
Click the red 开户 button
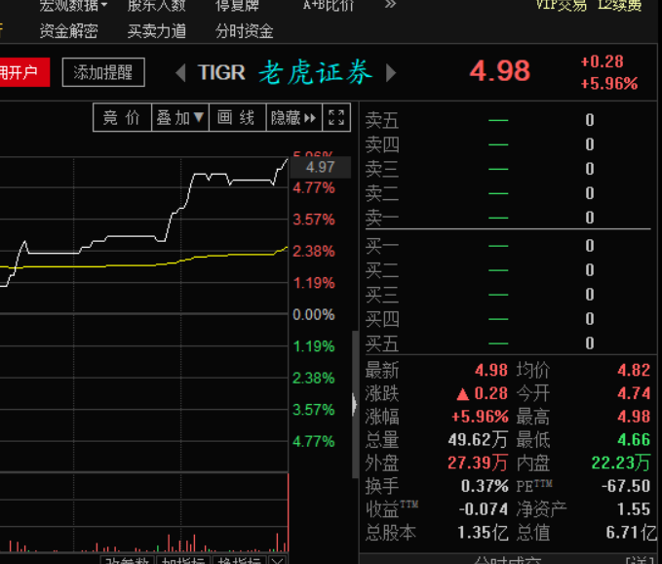(24, 72)
